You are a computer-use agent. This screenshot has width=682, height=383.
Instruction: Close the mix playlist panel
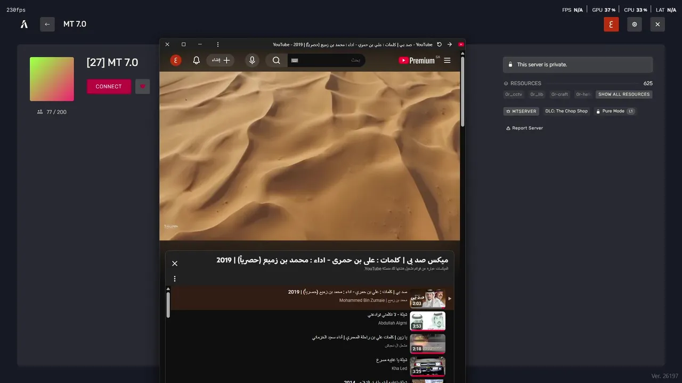(175, 263)
